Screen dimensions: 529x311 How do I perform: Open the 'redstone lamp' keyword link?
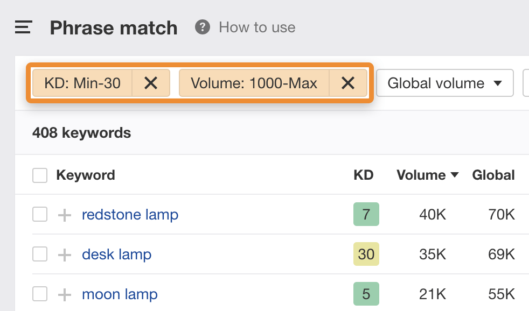(130, 214)
